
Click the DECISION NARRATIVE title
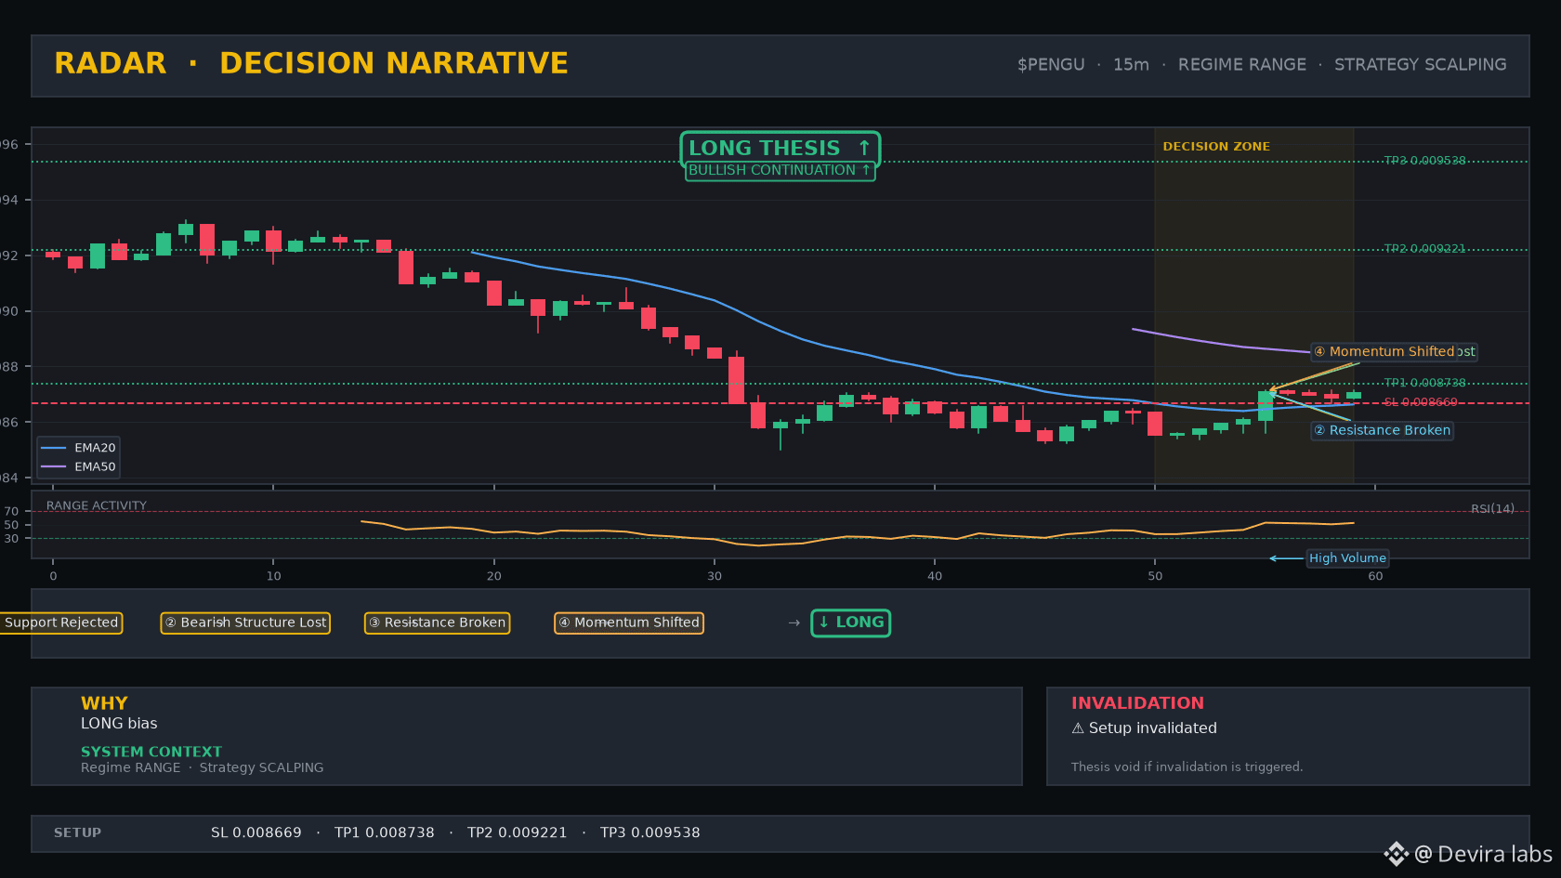click(394, 63)
